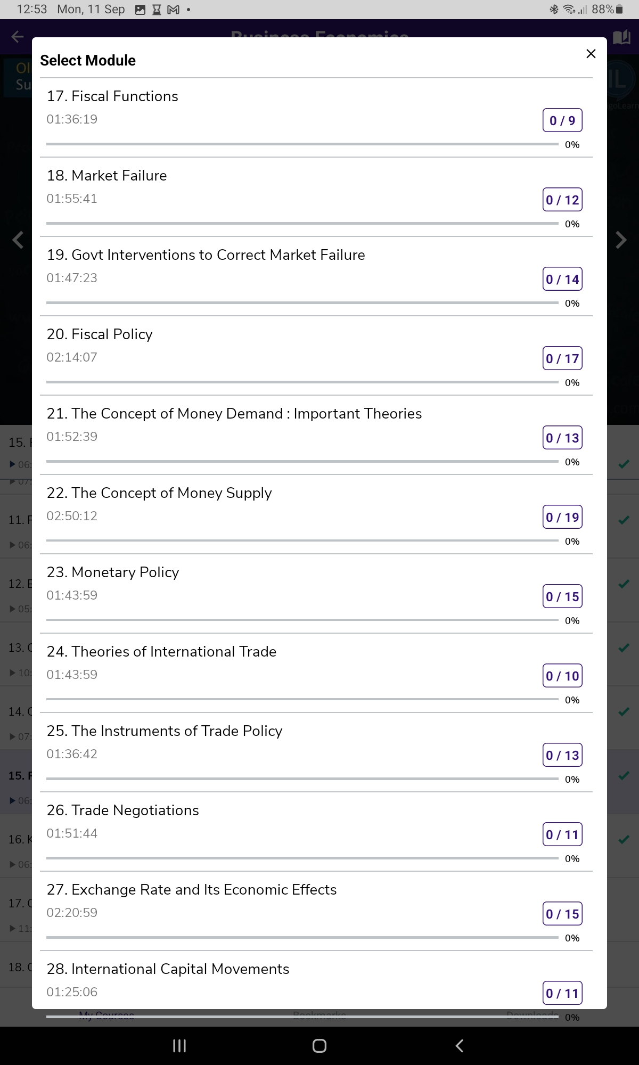Select module 18. Market Failure
The width and height of the screenshot is (639, 1065).
tap(106, 176)
